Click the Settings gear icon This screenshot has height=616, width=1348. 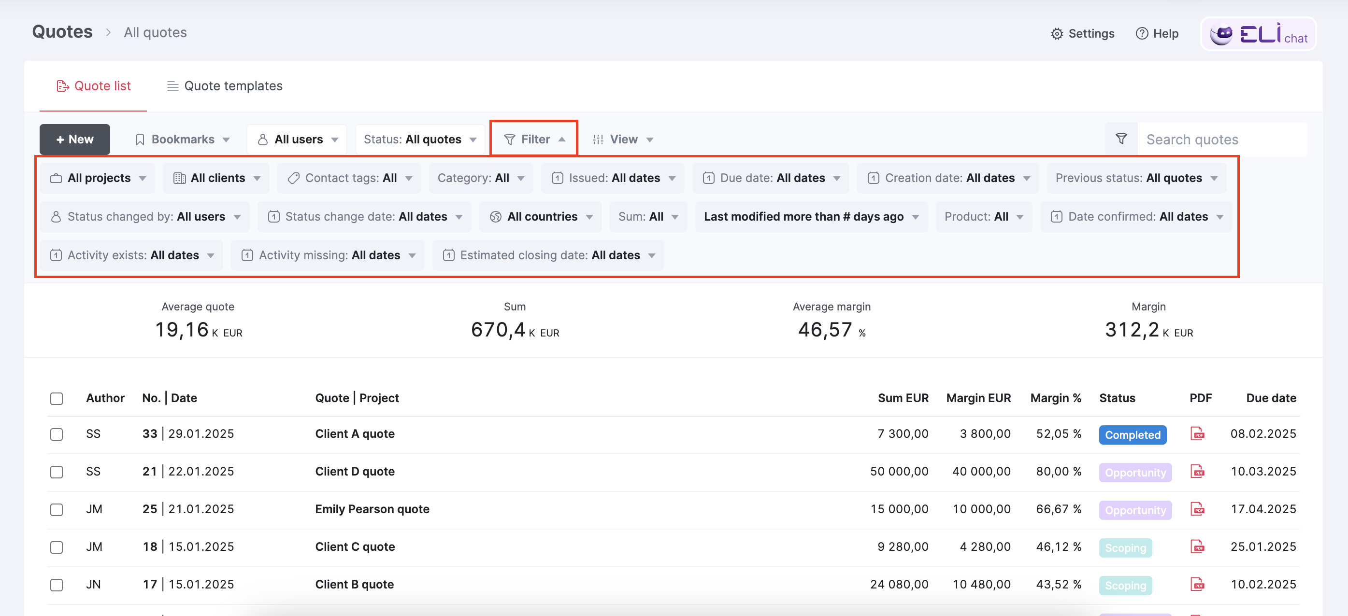pos(1057,34)
